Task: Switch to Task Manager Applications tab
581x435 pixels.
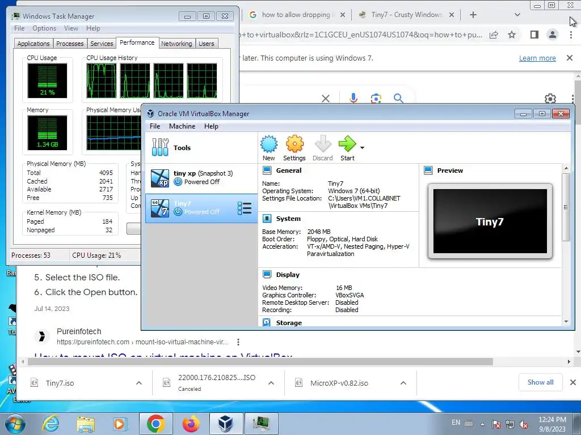Action: [x=33, y=44]
